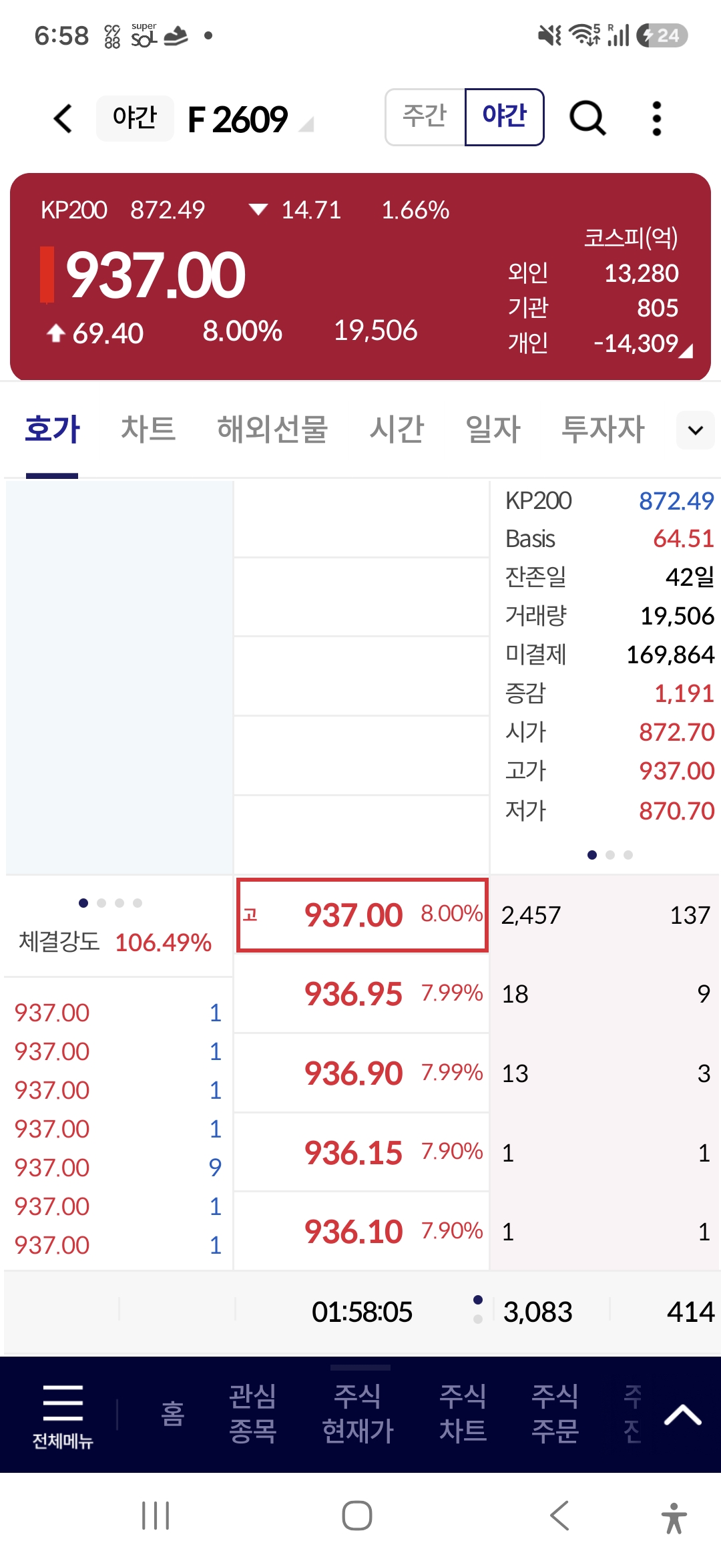Select the 937.00 high price row
721x1563 pixels.
pyautogui.click(x=363, y=914)
